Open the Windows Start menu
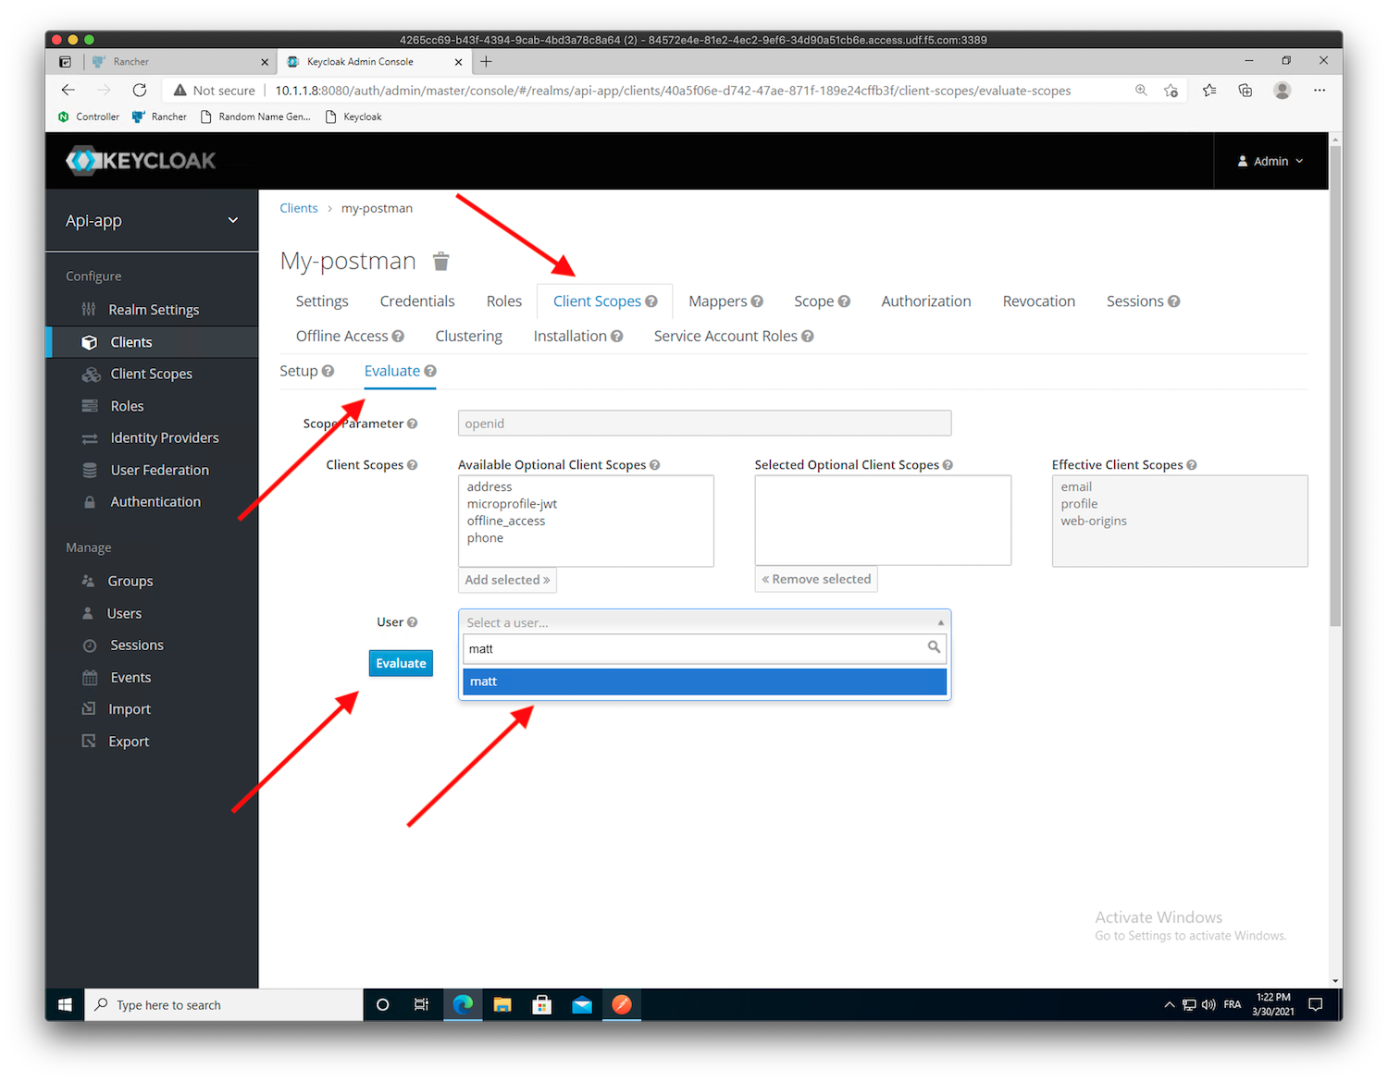This screenshot has width=1388, height=1081. pos(65,1004)
